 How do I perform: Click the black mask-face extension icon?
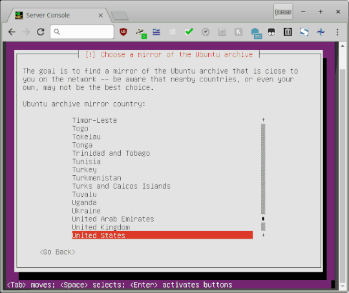[271, 32]
